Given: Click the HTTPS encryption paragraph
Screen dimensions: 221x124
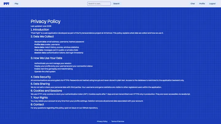Looking at the screenshot, I should click(107, 81).
